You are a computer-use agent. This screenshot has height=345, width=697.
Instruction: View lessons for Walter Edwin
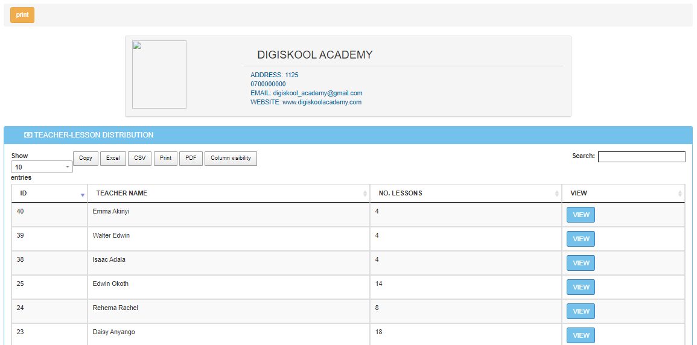[581, 239]
